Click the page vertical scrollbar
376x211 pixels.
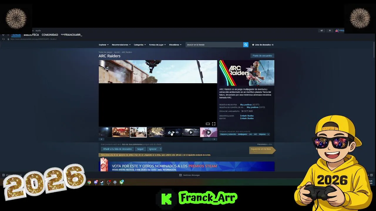374,50
